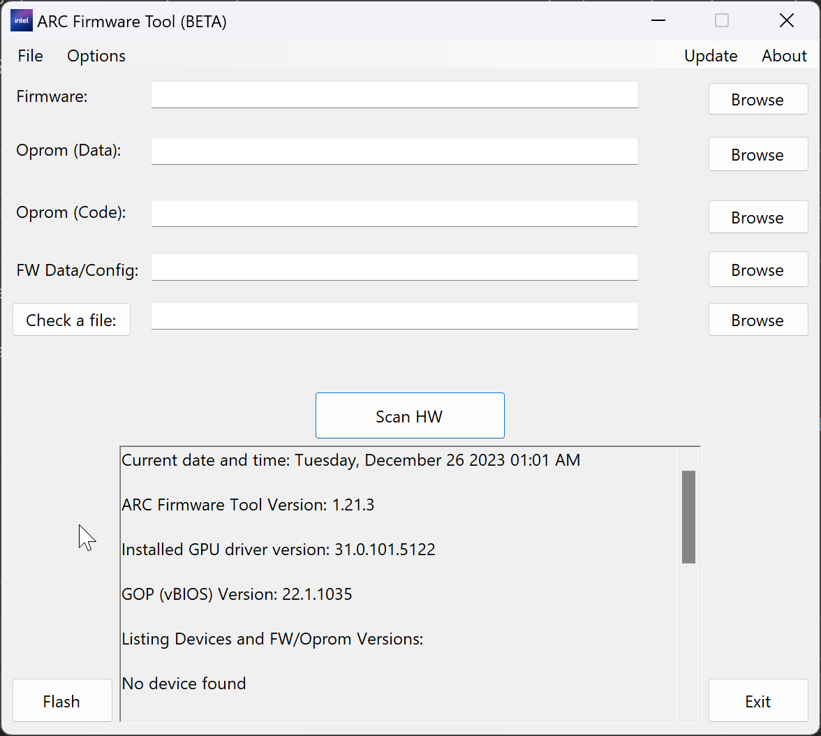Screen dimensions: 821x736
Task: Click the Intel logo in the title bar
Action: click(x=21, y=20)
